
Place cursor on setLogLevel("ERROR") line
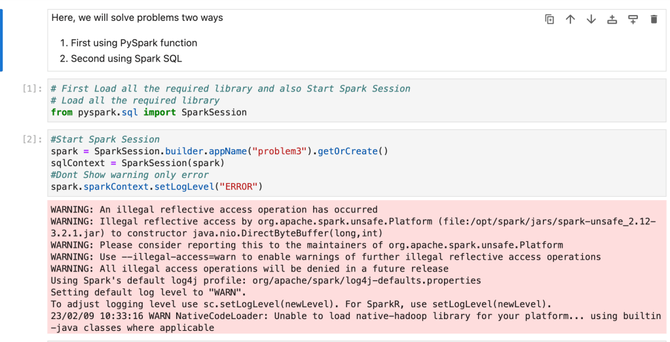(x=157, y=186)
